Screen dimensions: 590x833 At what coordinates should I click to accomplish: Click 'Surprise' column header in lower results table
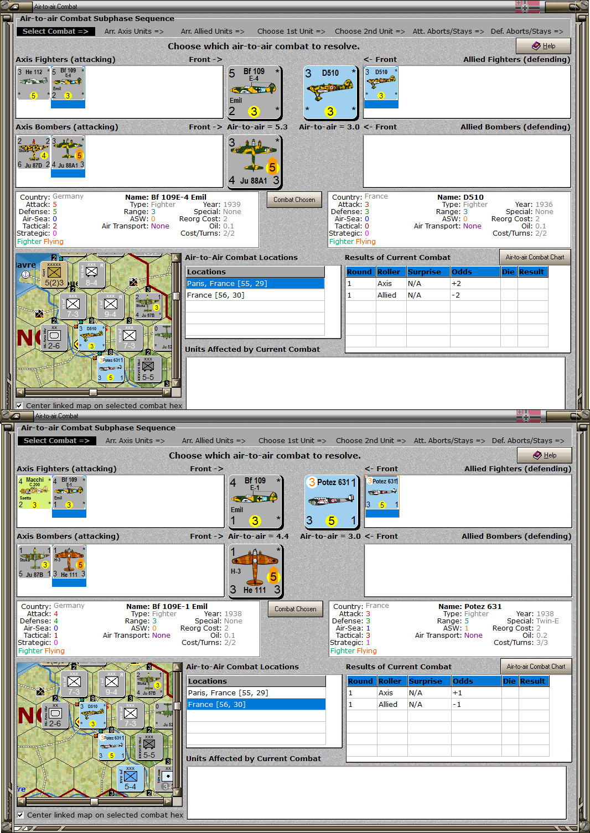428,681
